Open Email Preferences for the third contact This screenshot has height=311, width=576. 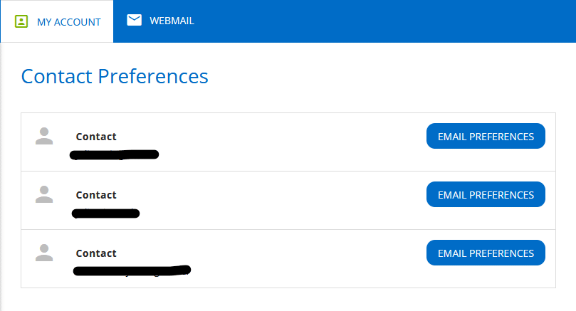(486, 253)
